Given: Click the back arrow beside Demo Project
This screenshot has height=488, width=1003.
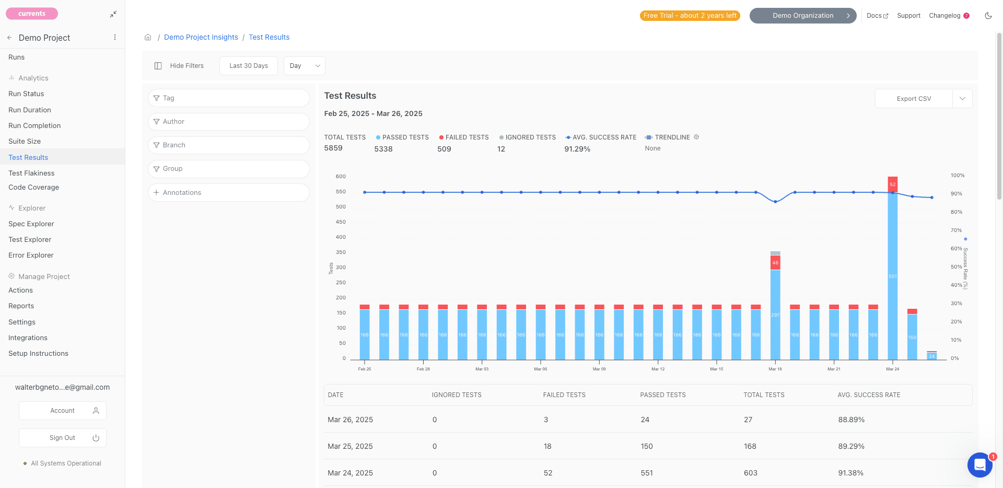Looking at the screenshot, I should coord(9,38).
